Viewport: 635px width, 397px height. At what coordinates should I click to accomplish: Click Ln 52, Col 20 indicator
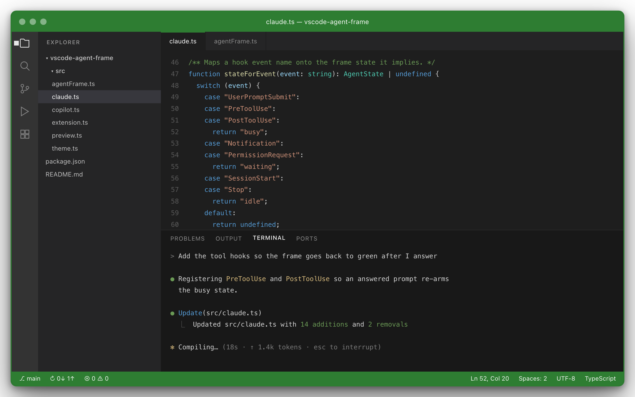pyautogui.click(x=490, y=378)
